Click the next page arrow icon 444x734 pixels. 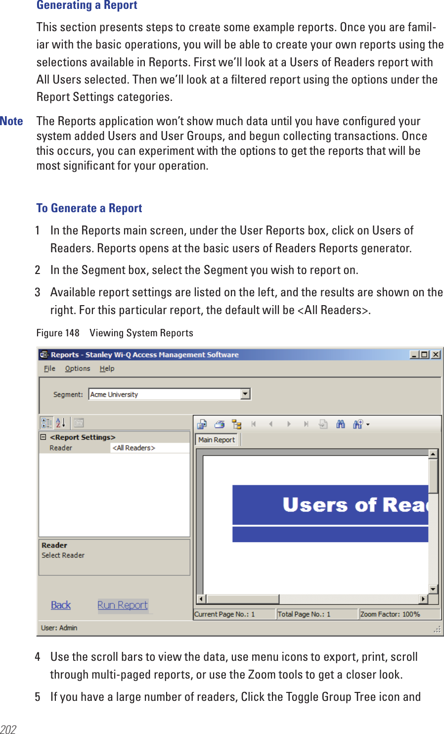[289, 424]
